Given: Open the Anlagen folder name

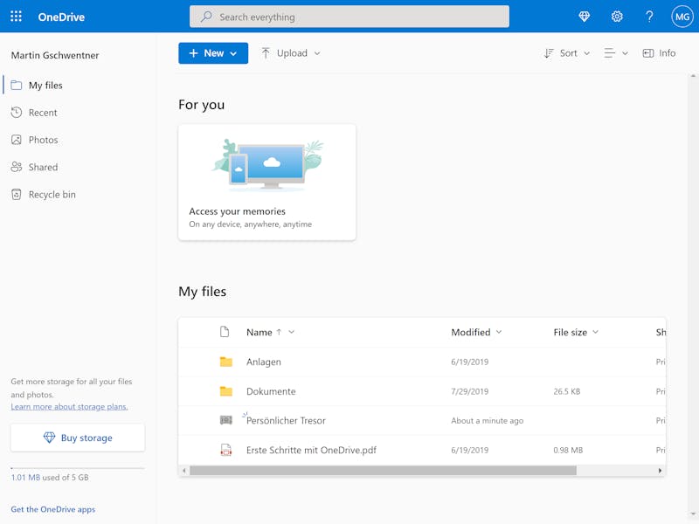Looking at the screenshot, I should click(264, 362).
